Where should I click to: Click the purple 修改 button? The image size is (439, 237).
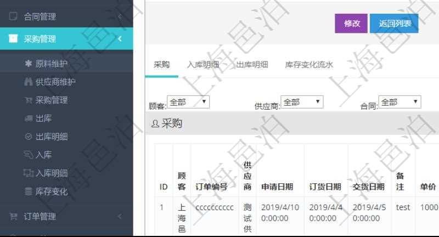(x=351, y=24)
